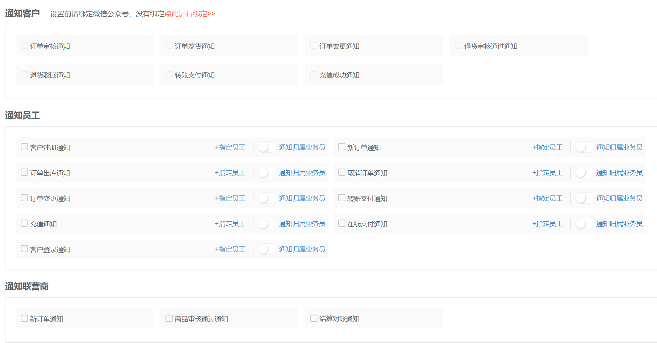Click the 通知员工 section heading
The image size is (657, 343).
point(22,116)
